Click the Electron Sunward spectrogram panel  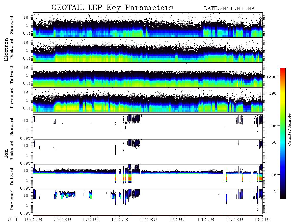point(148,25)
